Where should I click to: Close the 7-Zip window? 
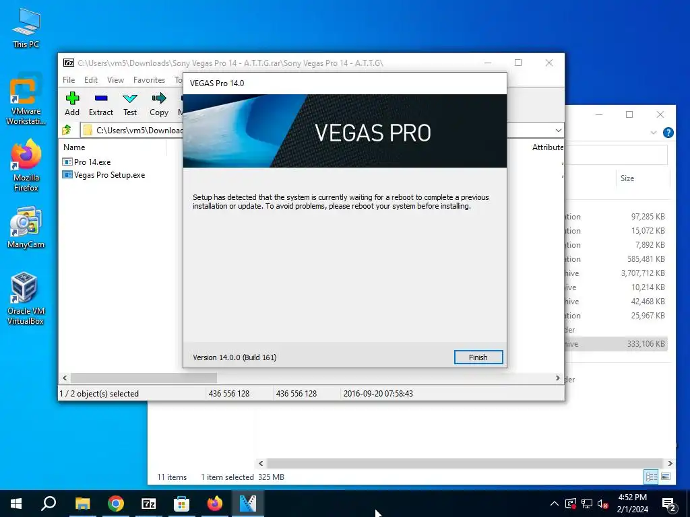[548, 63]
